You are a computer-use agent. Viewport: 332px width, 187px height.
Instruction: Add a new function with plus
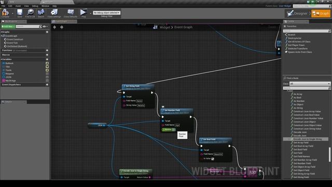pyautogui.click(x=47, y=50)
